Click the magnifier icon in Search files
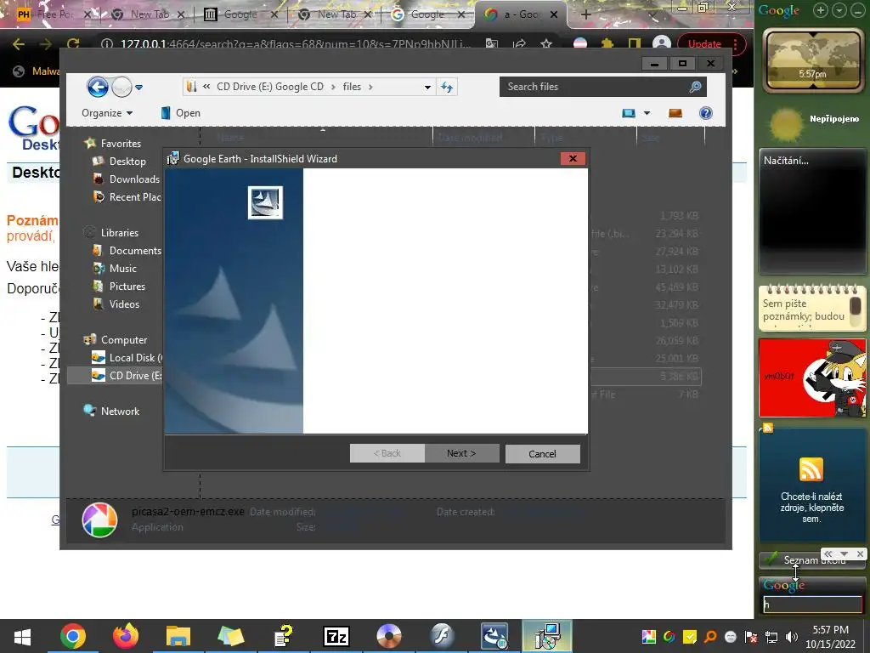Screen dimensions: 870x653 695,87
